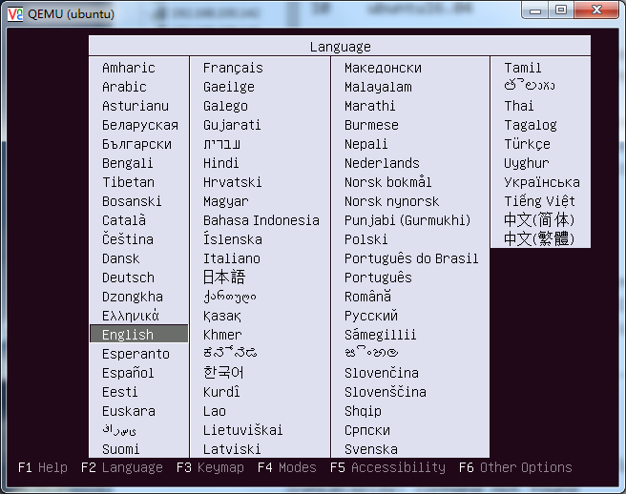Select Marathi language
The height and width of the screenshot is (494, 626).
point(369,106)
